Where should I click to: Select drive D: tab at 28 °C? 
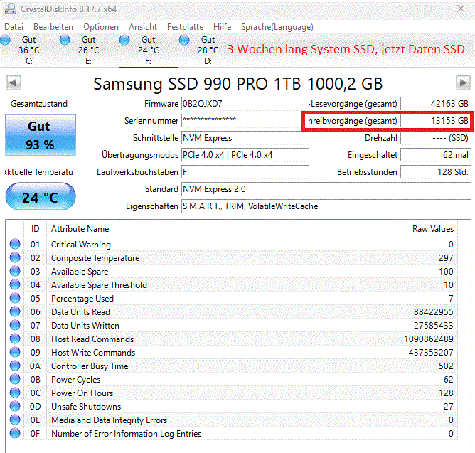(x=208, y=50)
